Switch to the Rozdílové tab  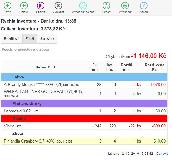click(12, 39)
